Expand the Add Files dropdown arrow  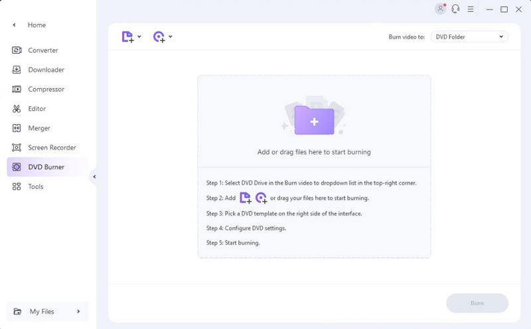[139, 36]
